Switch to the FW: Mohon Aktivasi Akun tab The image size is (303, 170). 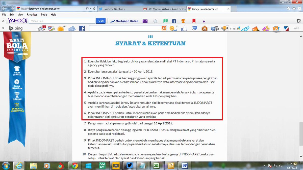point(164,9)
